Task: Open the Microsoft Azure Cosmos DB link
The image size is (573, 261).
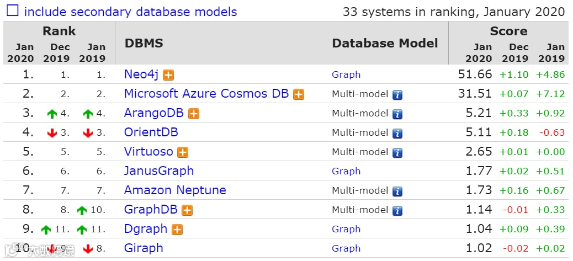Action: click(x=206, y=94)
